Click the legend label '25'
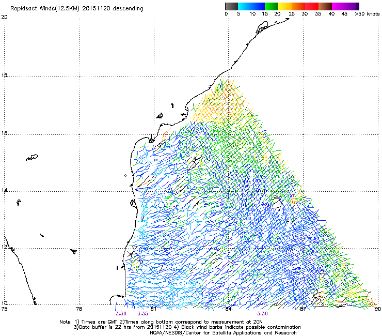This screenshot has width=382, height=336. (292, 14)
